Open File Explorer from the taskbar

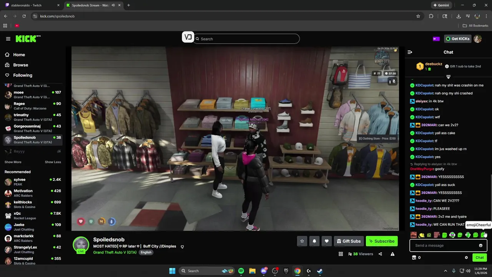(252, 271)
